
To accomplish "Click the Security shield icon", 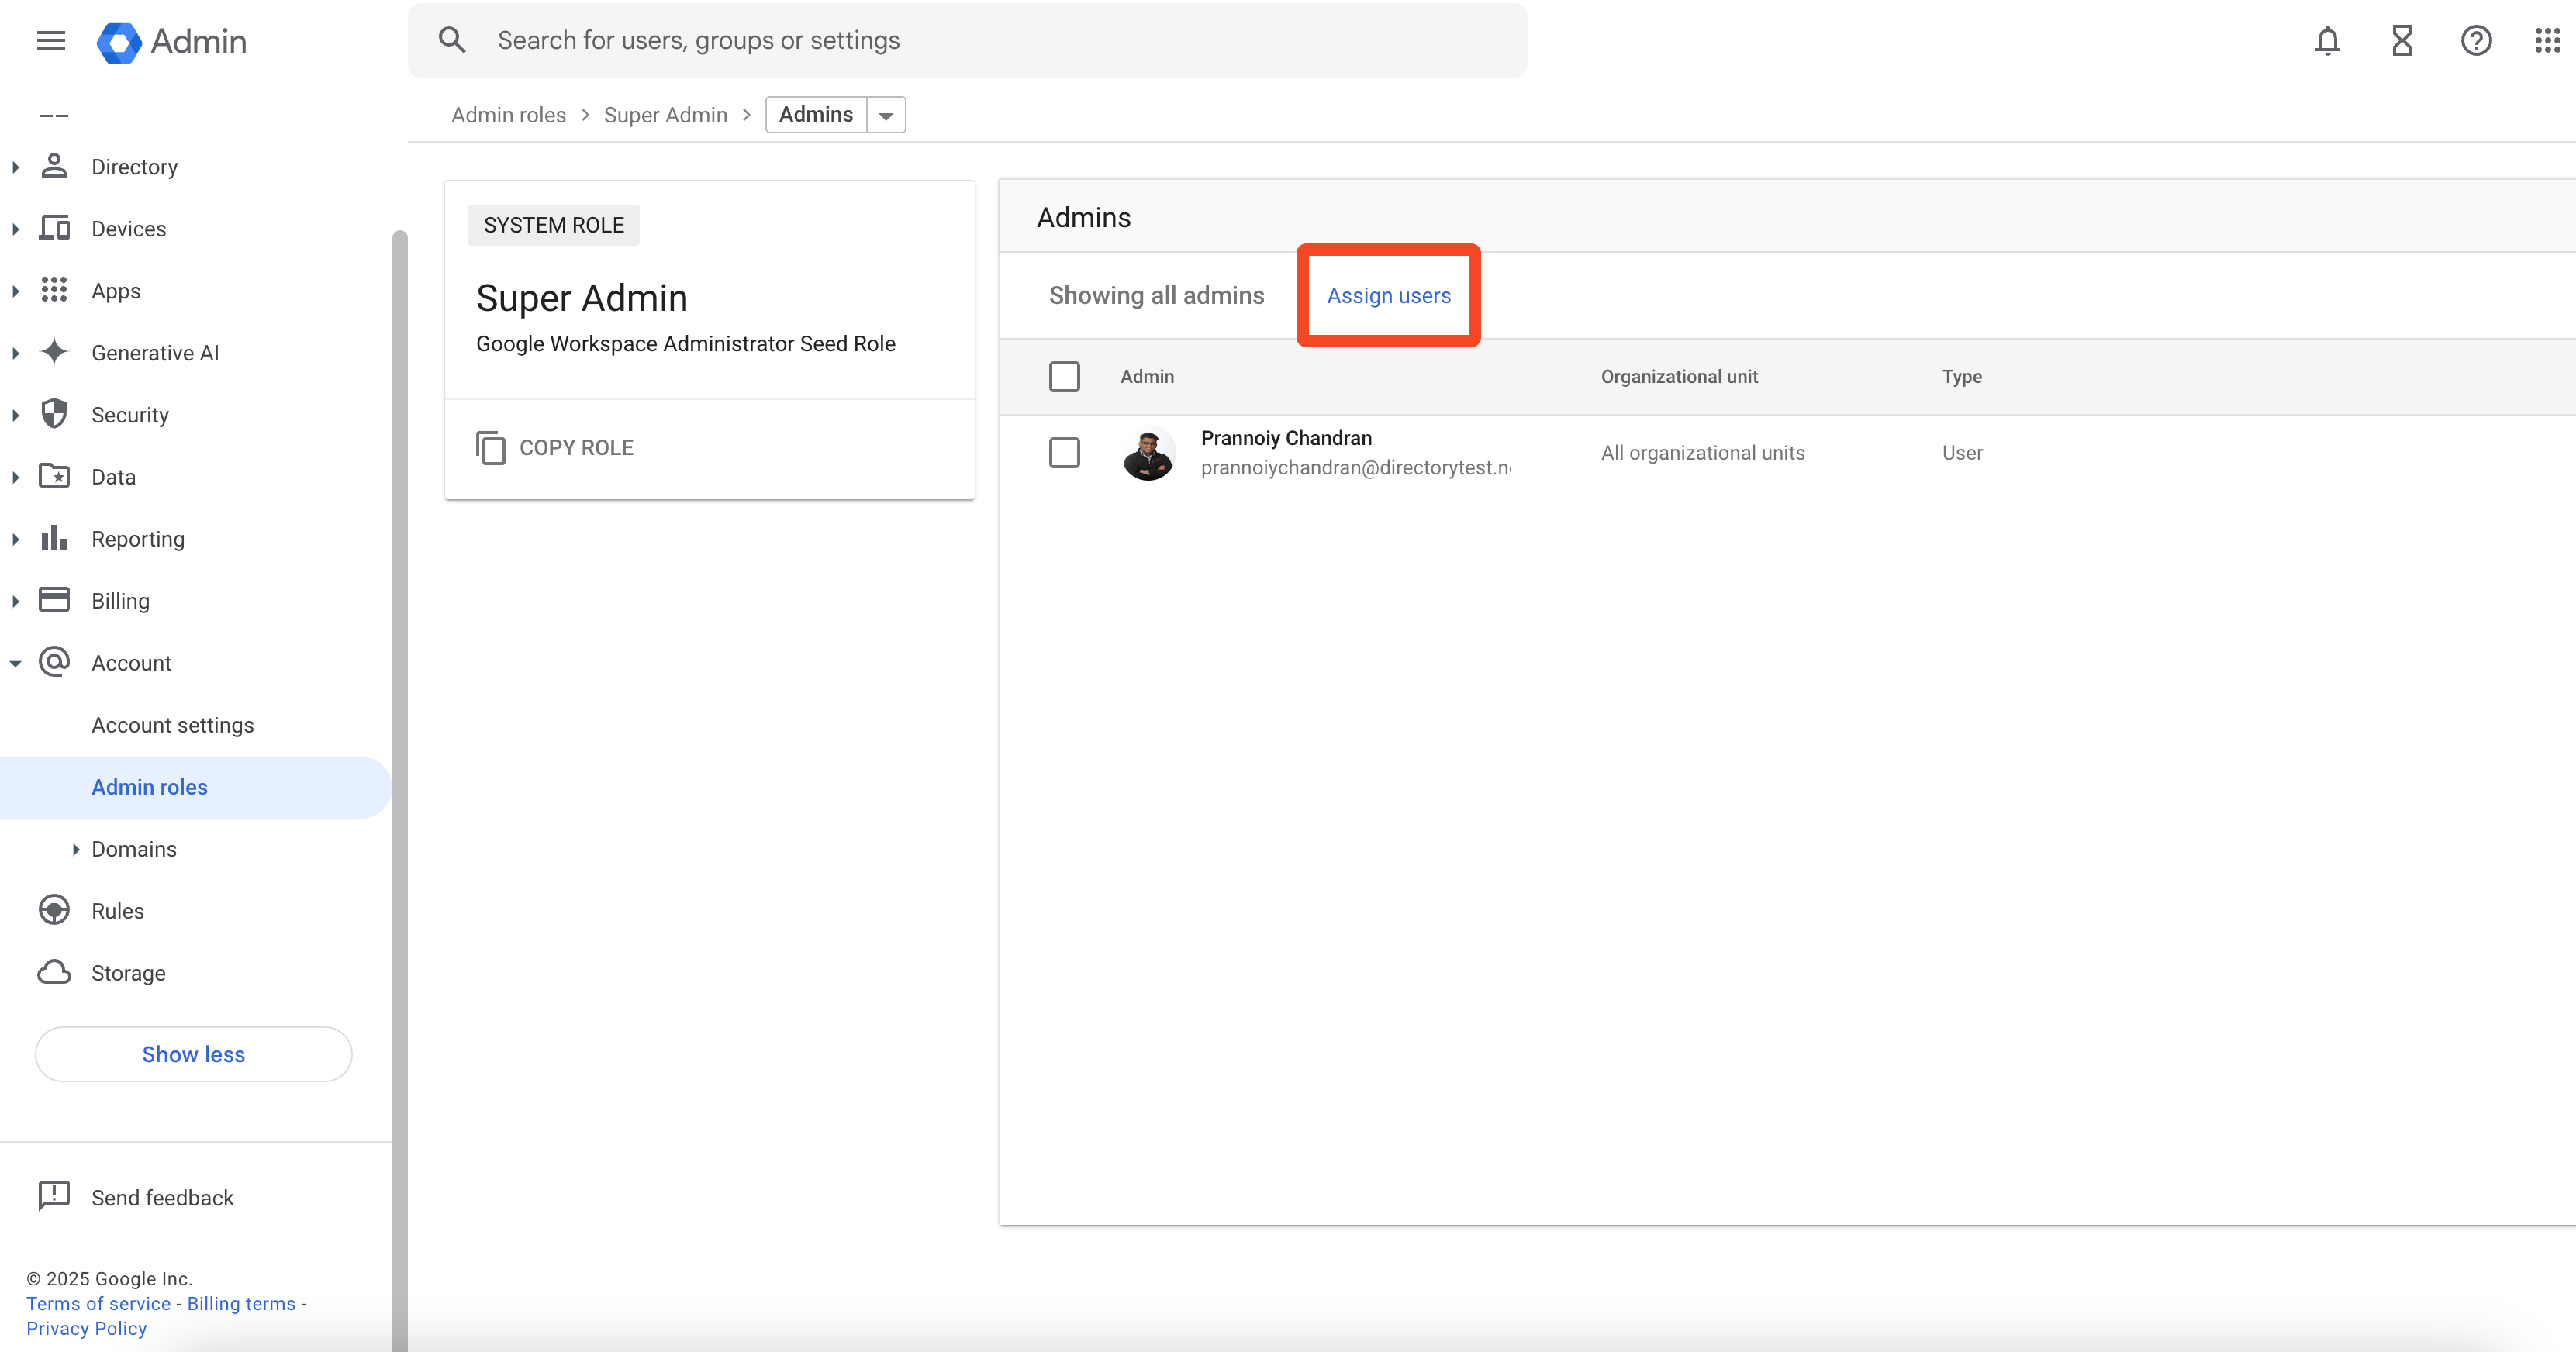I will [54, 414].
